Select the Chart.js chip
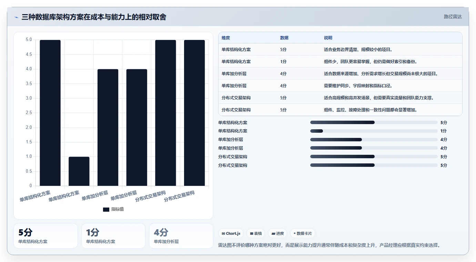Screen dimensions: 476x262 [x=231, y=233]
